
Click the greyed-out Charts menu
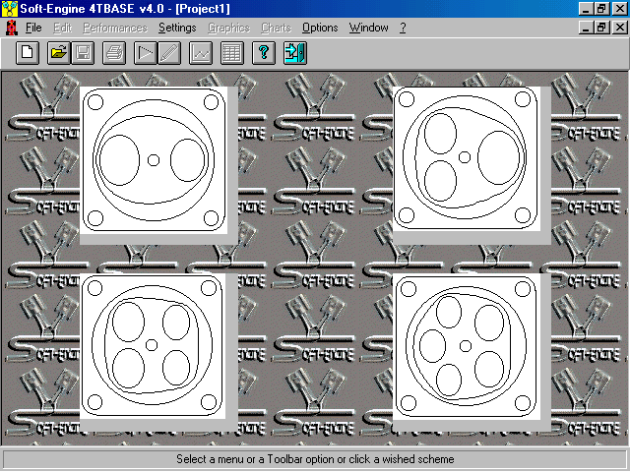click(276, 28)
